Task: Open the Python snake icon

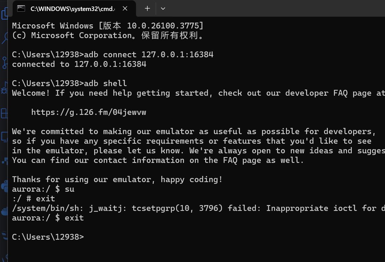Action: coord(4,186)
